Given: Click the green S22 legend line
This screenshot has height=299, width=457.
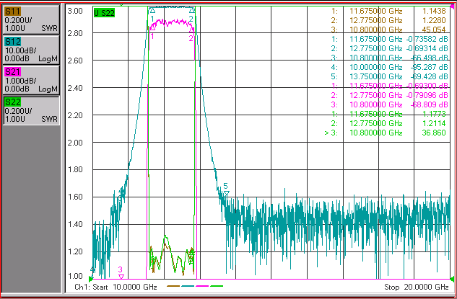Looking at the screenshot, I should tap(217, 286).
